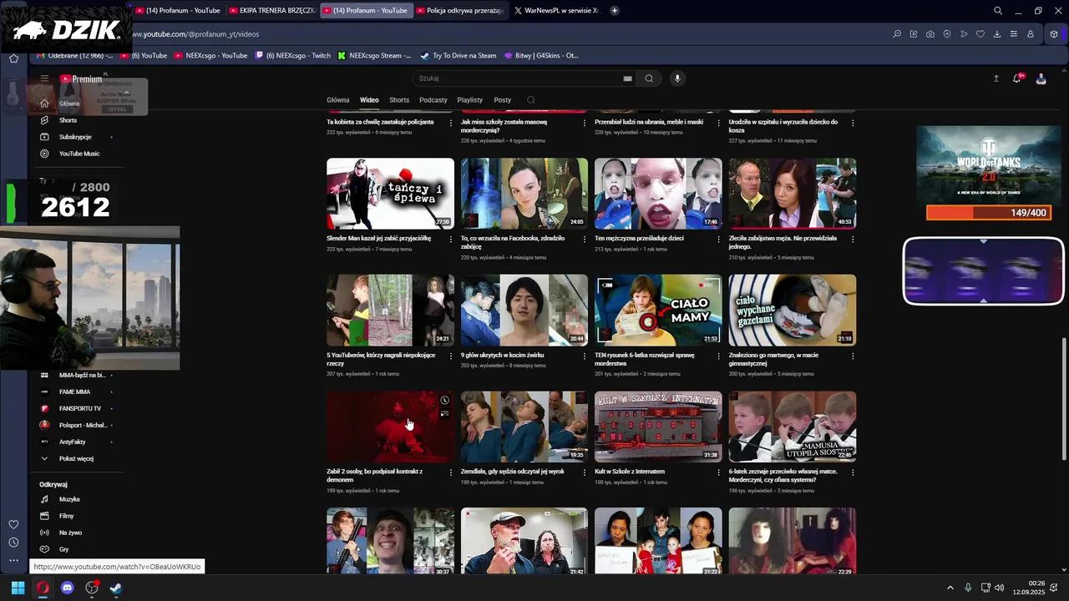
Task: Click Opera sidebar star bookmarks icon
Action: click(13, 58)
